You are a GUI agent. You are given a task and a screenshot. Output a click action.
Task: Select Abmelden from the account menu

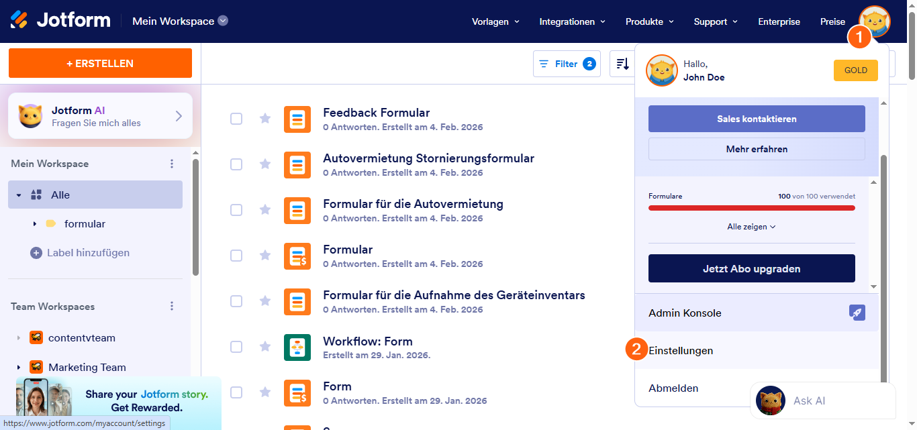(x=673, y=388)
